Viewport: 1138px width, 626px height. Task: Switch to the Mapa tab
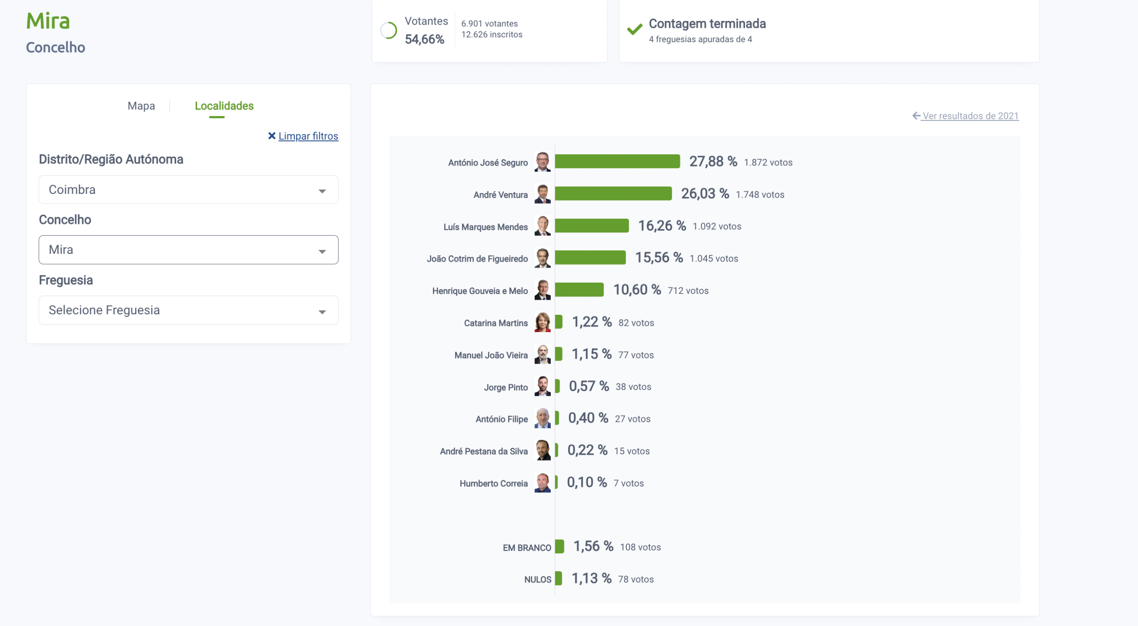pyautogui.click(x=141, y=106)
